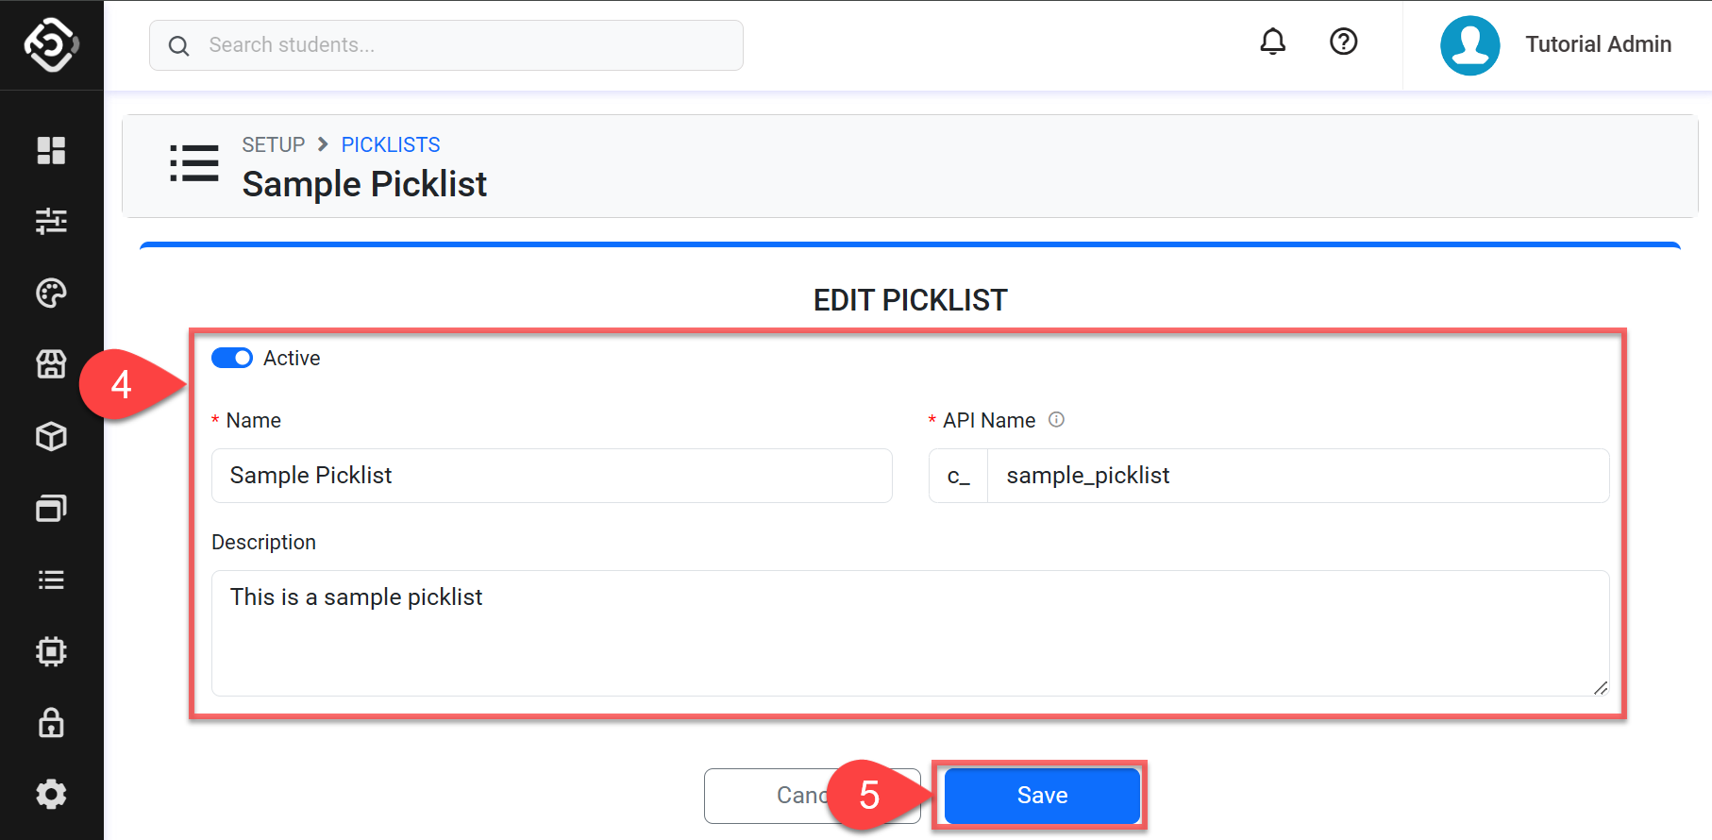The image size is (1712, 840).
Task: Click the Name input field
Action: (551, 476)
